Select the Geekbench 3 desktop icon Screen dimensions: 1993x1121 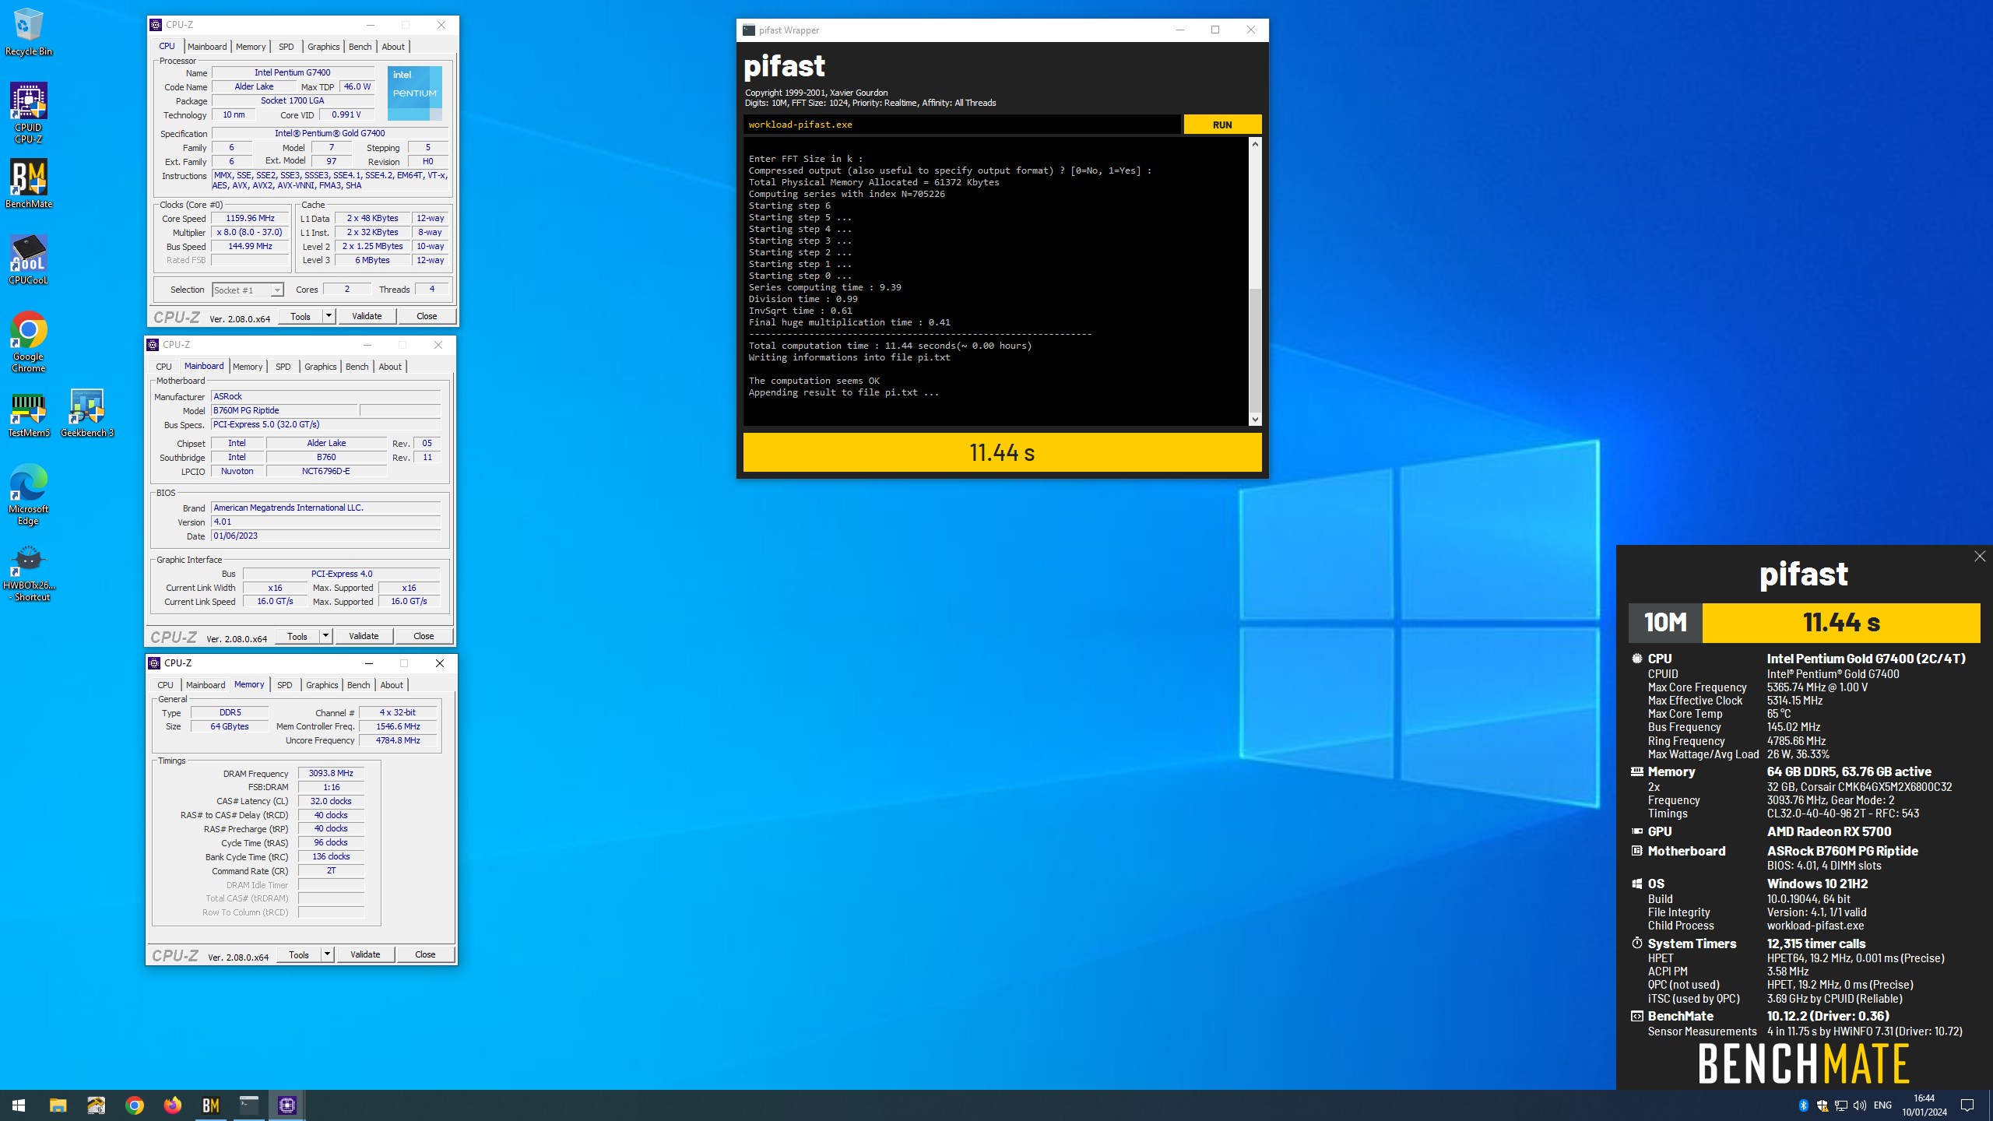pyautogui.click(x=87, y=414)
